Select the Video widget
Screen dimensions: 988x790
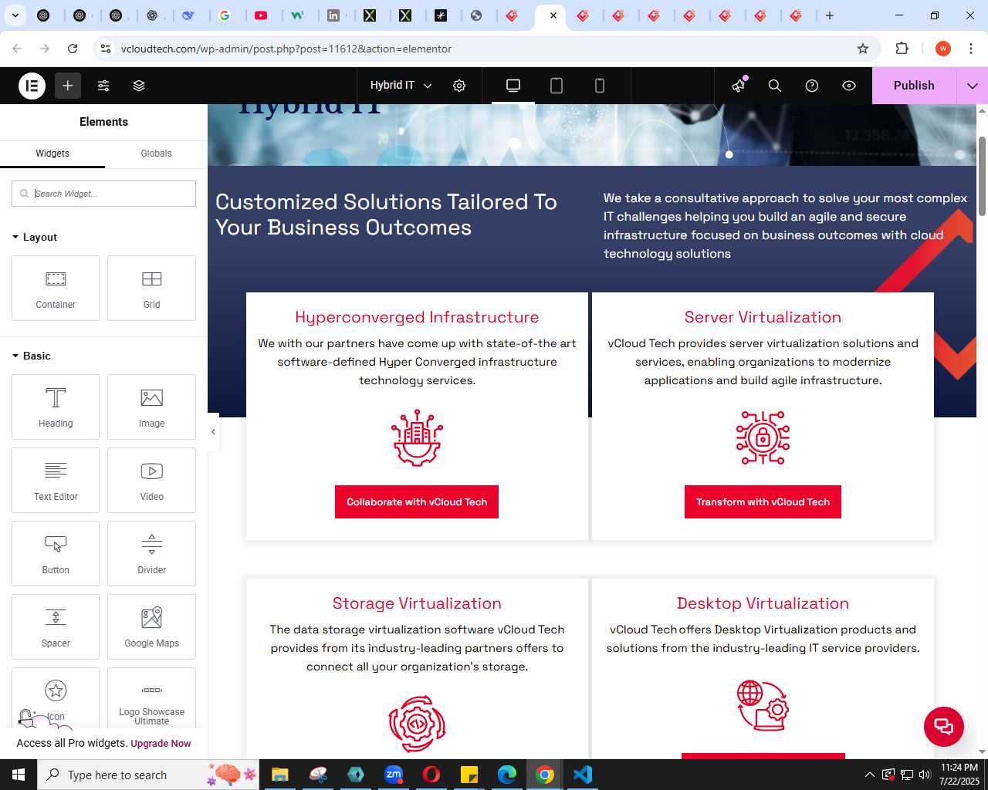(151, 480)
